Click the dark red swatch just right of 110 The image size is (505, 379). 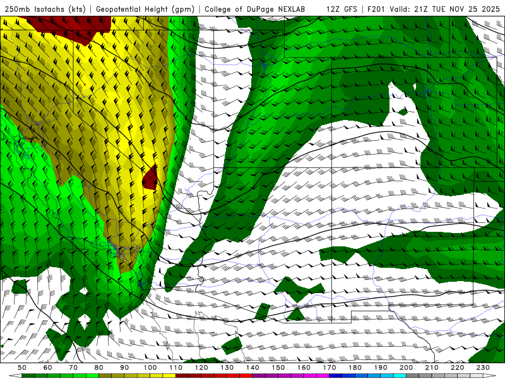182,376
